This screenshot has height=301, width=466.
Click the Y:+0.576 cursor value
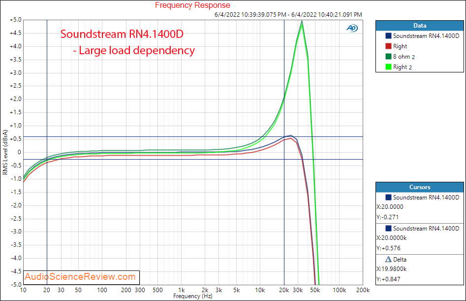coord(388,248)
